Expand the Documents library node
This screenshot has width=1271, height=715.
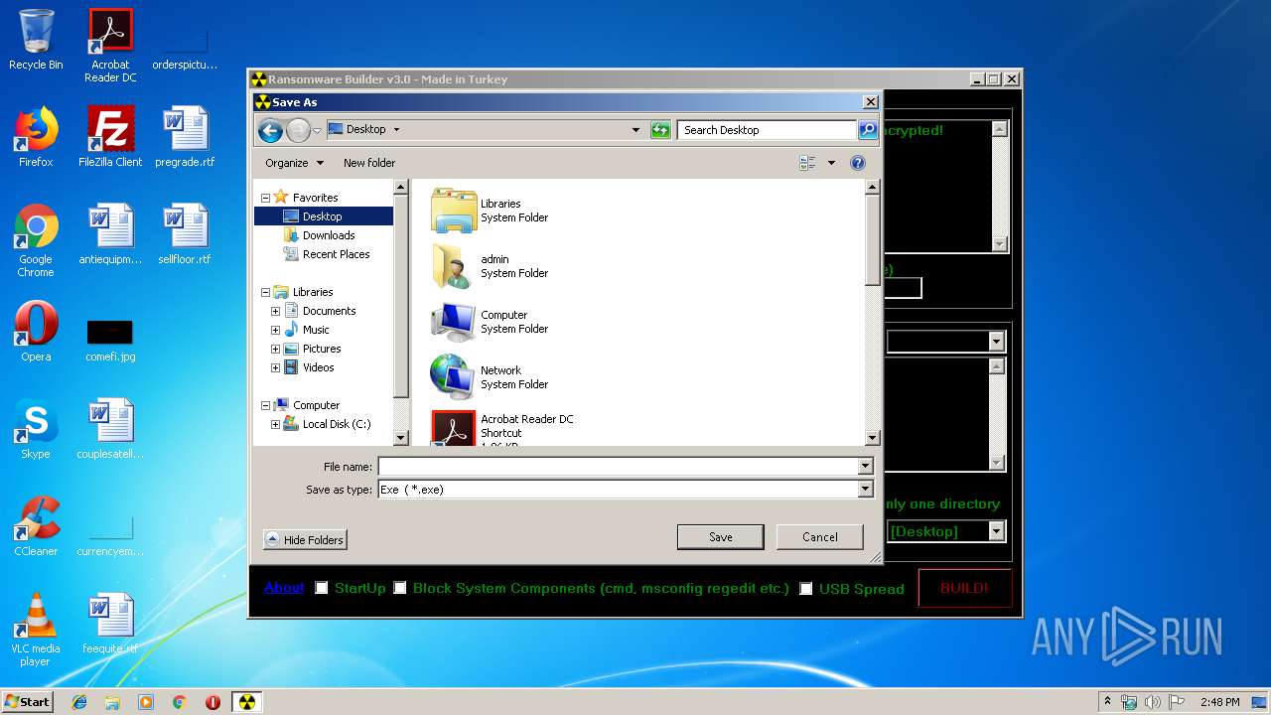coord(276,311)
